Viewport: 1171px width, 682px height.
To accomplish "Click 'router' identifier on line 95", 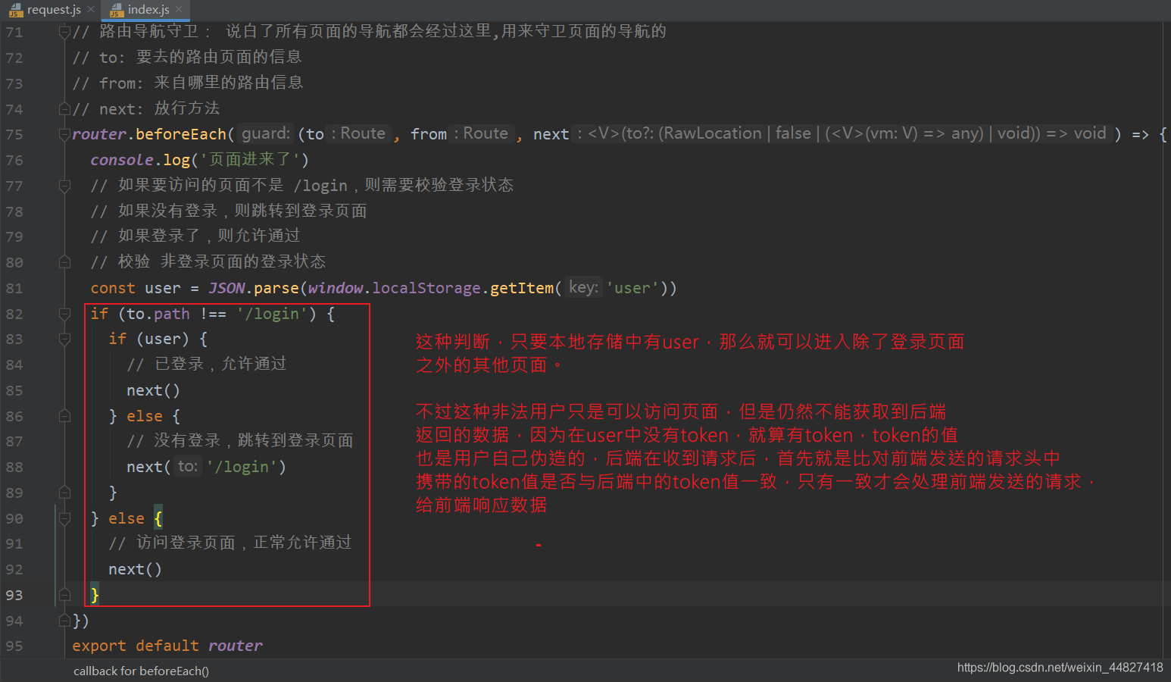I will tap(236, 646).
